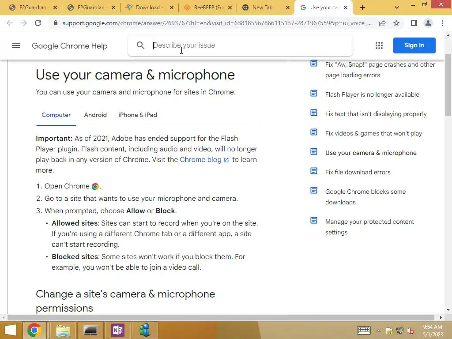The width and height of the screenshot is (452, 339).
Task: Click article icon beside Manage protected content
Action: [x=314, y=221]
